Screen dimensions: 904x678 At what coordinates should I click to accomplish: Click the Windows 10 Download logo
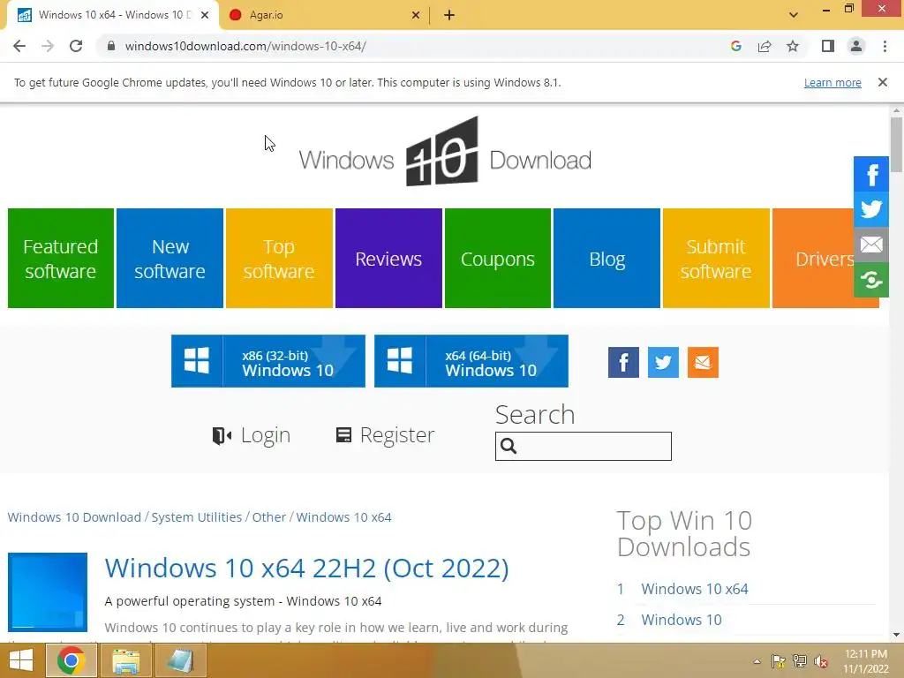pyautogui.click(x=445, y=152)
